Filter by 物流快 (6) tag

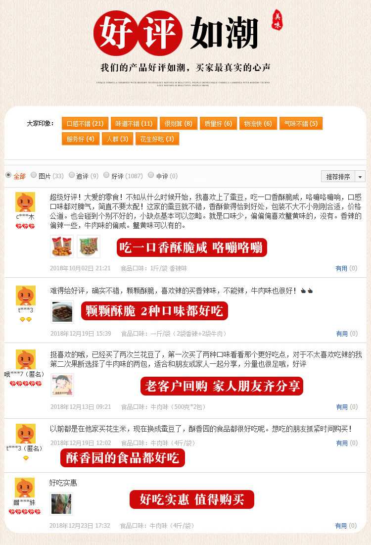click(x=258, y=124)
